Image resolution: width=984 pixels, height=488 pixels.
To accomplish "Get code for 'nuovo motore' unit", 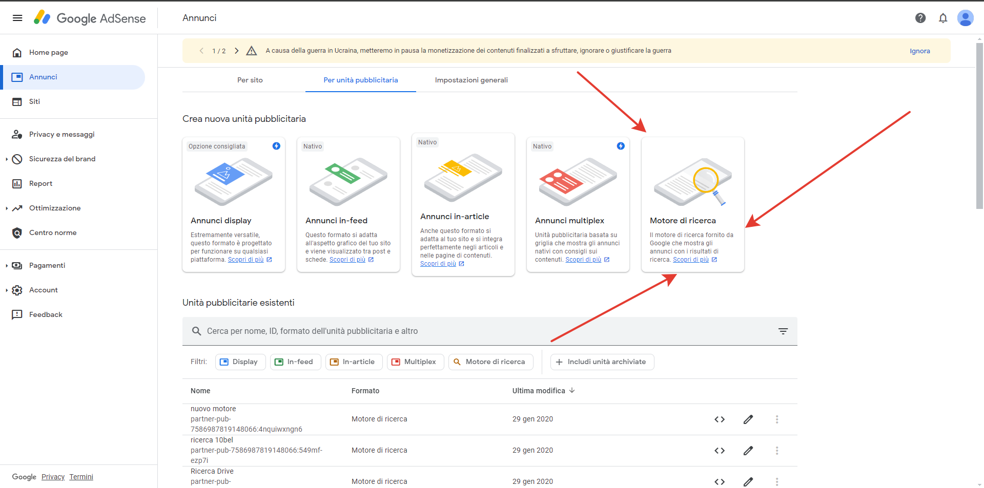I will click(720, 419).
